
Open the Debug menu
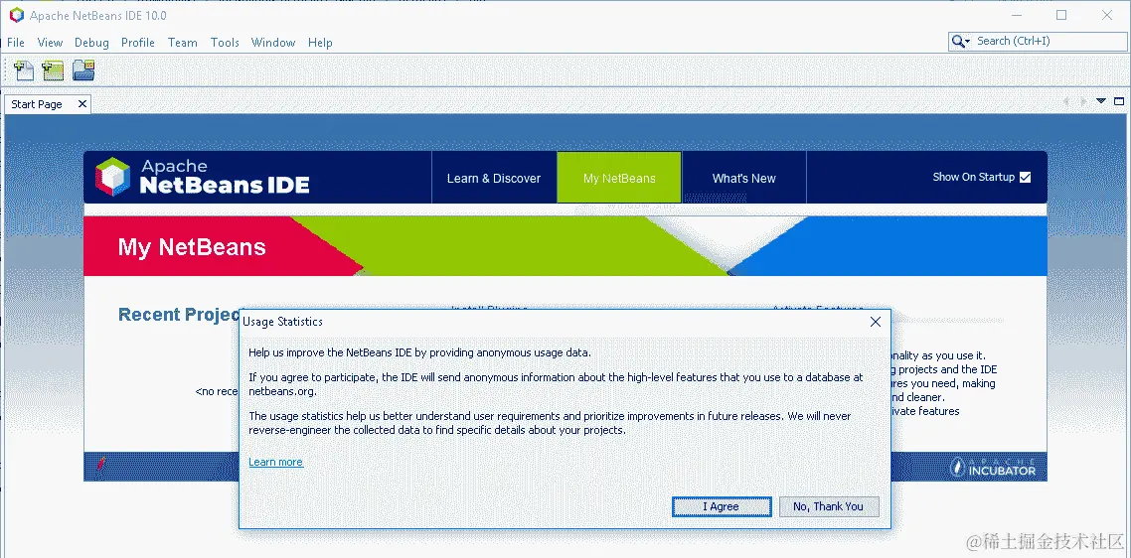pos(91,43)
